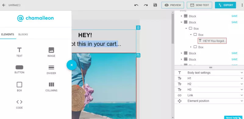This screenshot has width=244, height=119.
Task: Click the EXPORT button
Action: click(225, 5)
